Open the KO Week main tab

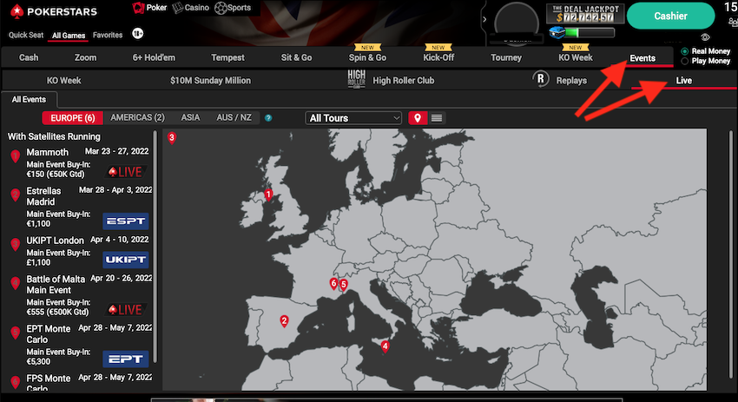(x=576, y=57)
